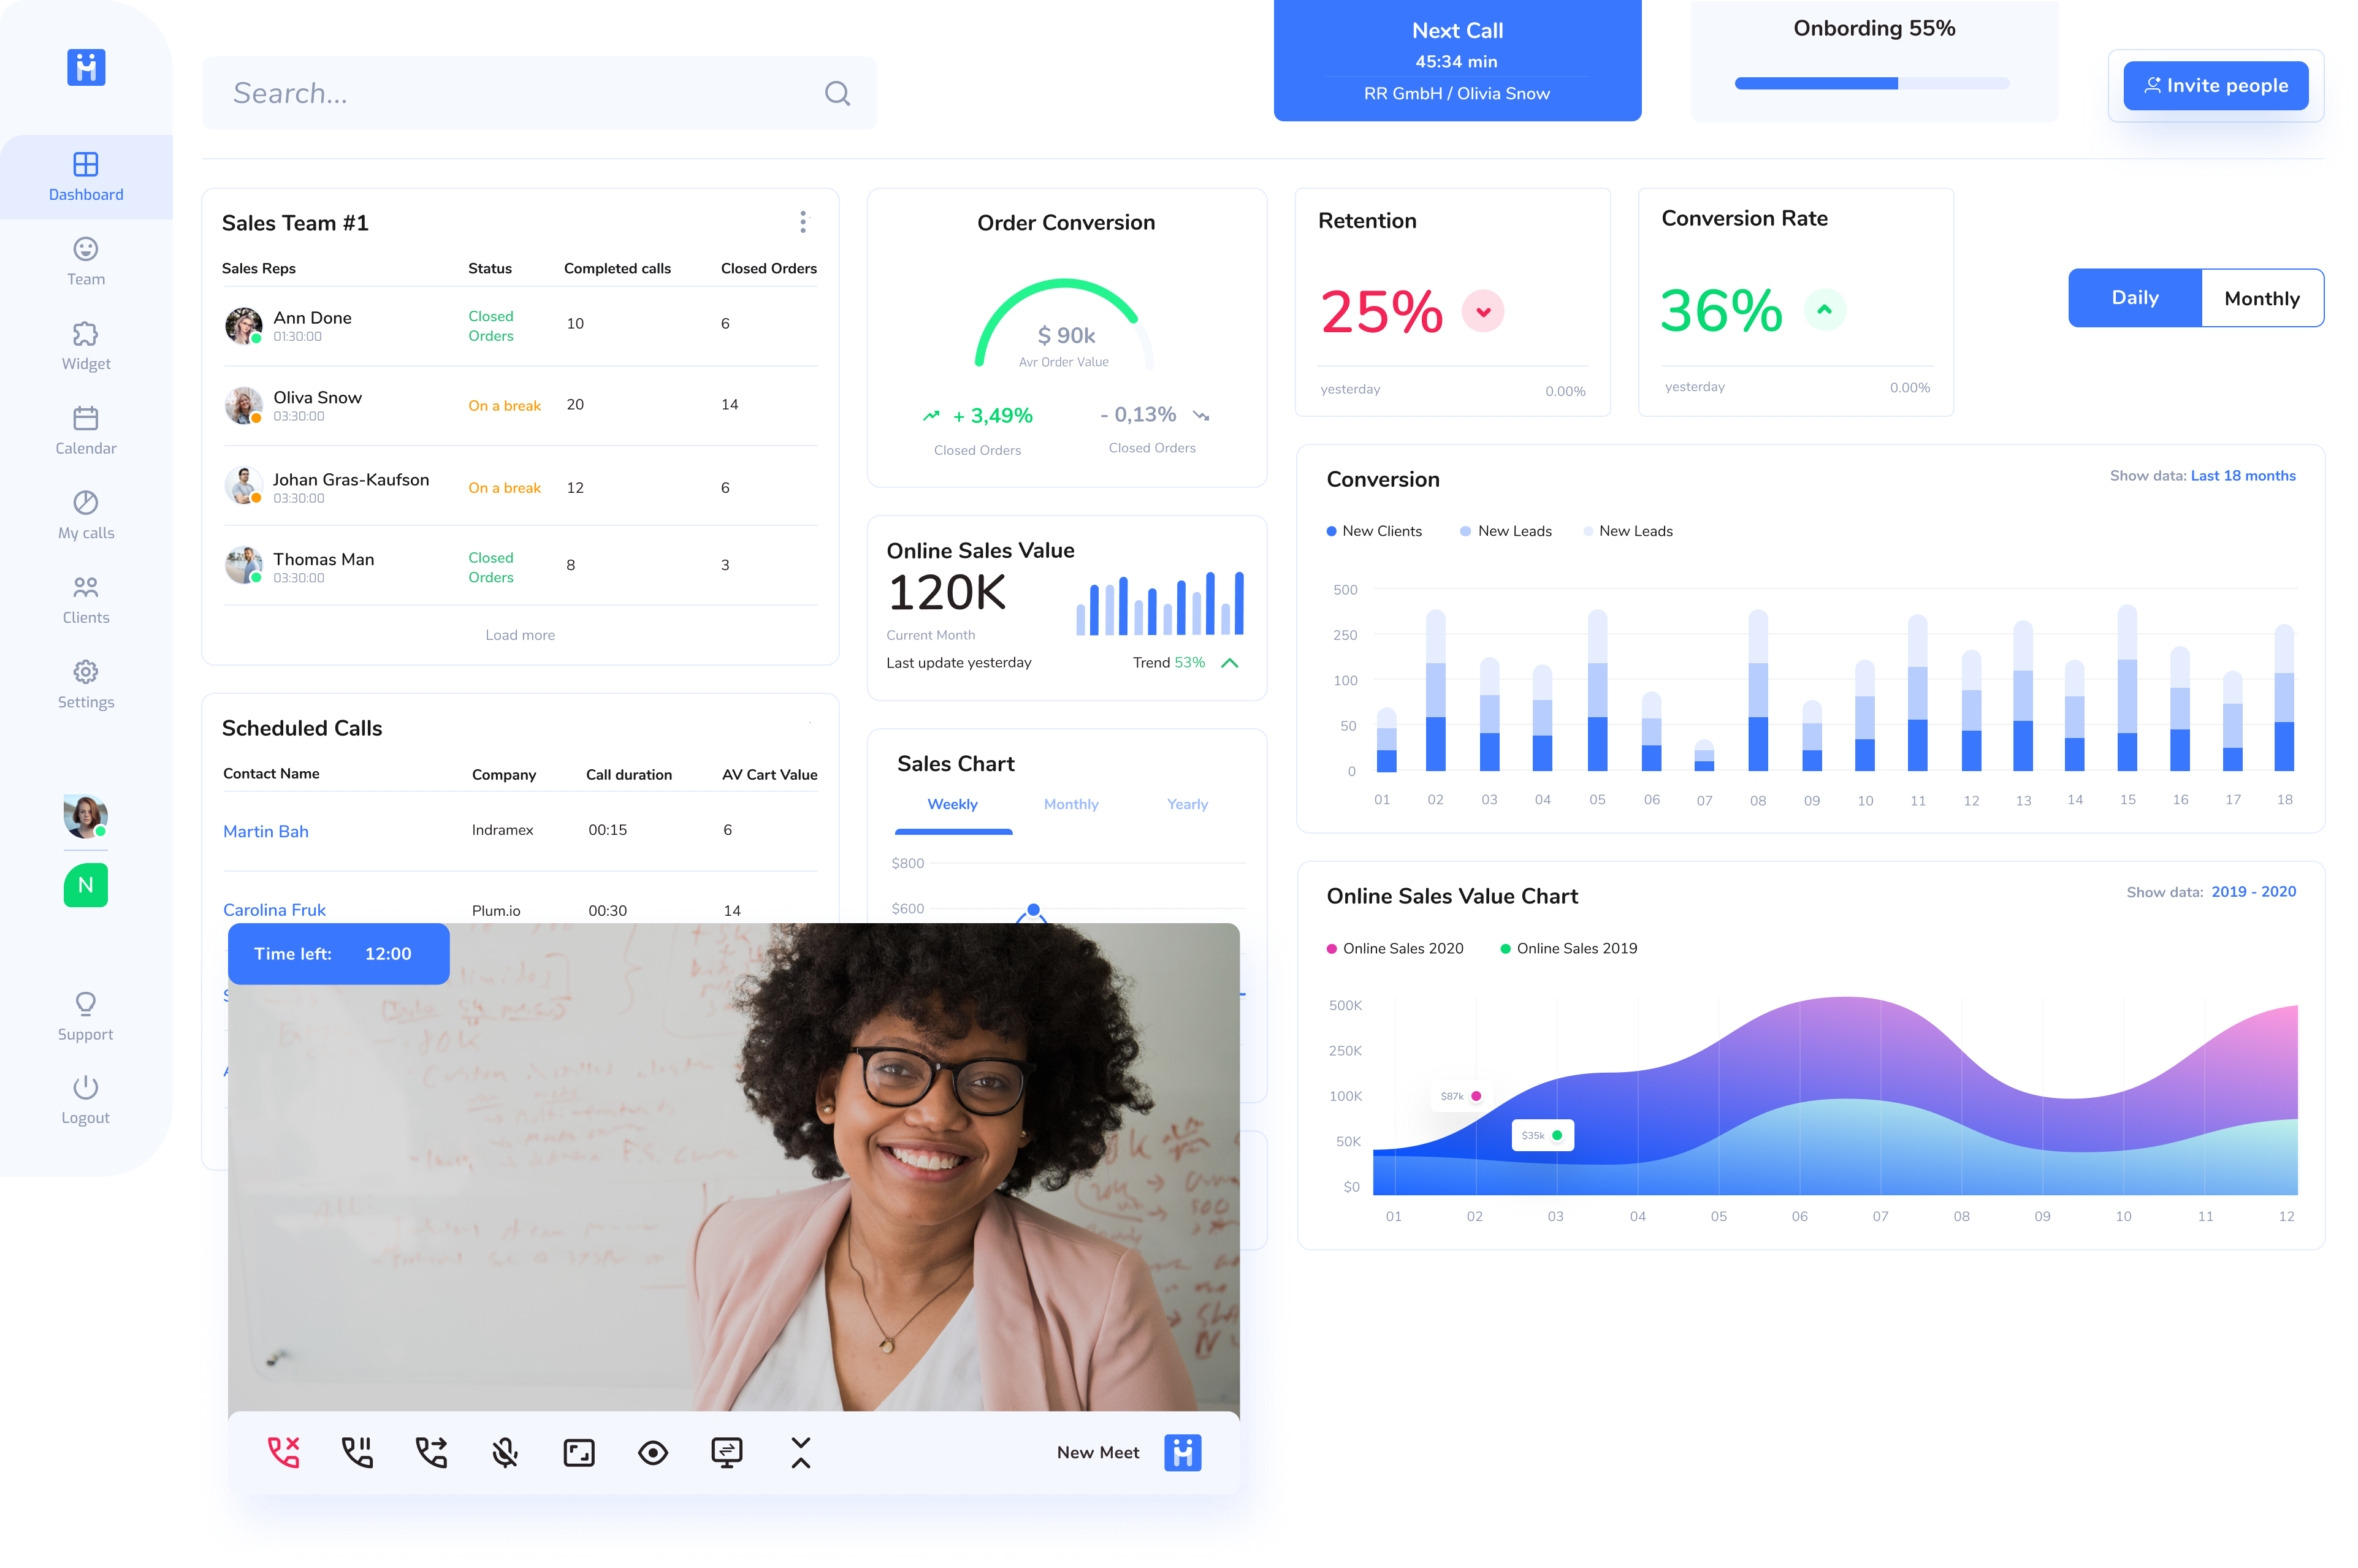This screenshot has width=2358, height=1568.
Task: Share screen using the monitor icon
Action: click(x=727, y=1452)
